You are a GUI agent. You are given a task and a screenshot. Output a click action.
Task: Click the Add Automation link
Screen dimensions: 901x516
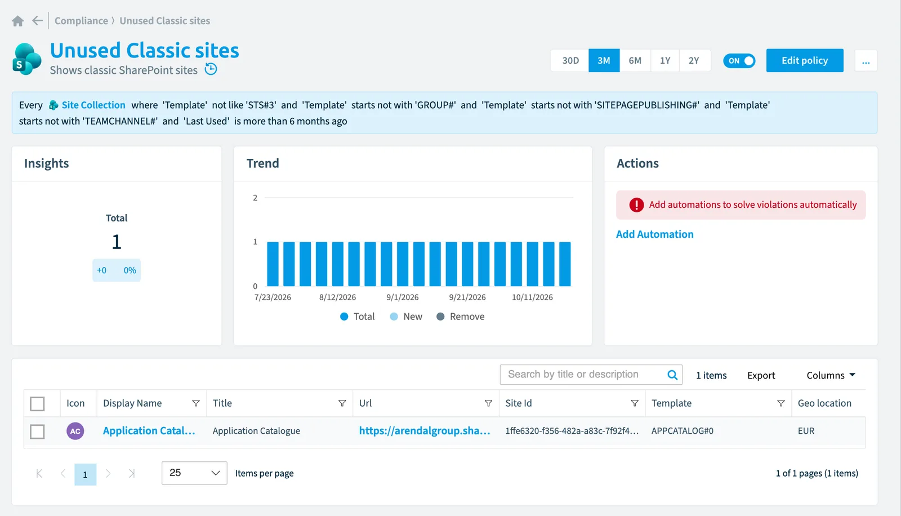coord(655,234)
